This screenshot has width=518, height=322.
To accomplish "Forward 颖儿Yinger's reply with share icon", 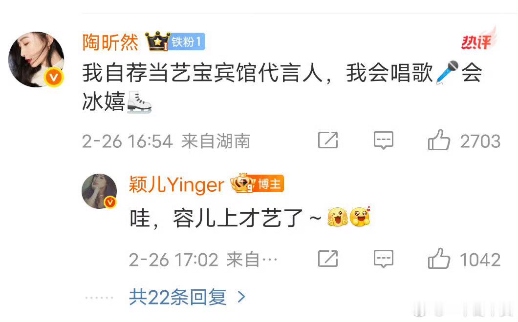I will click(328, 258).
